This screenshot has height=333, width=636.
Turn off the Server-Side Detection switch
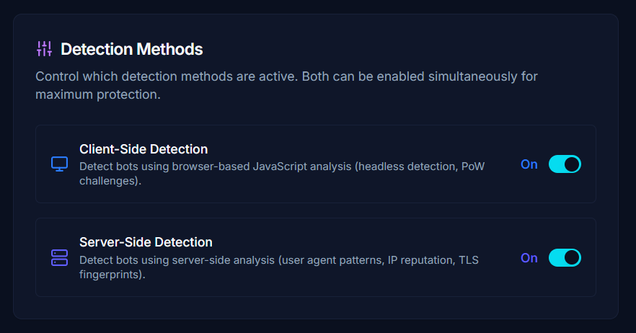click(565, 257)
